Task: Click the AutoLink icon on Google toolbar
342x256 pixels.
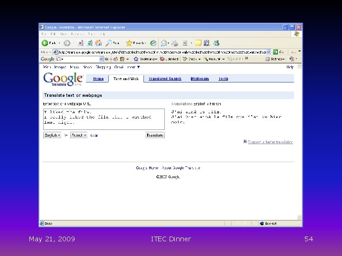Action: click(x=206, y=59)
